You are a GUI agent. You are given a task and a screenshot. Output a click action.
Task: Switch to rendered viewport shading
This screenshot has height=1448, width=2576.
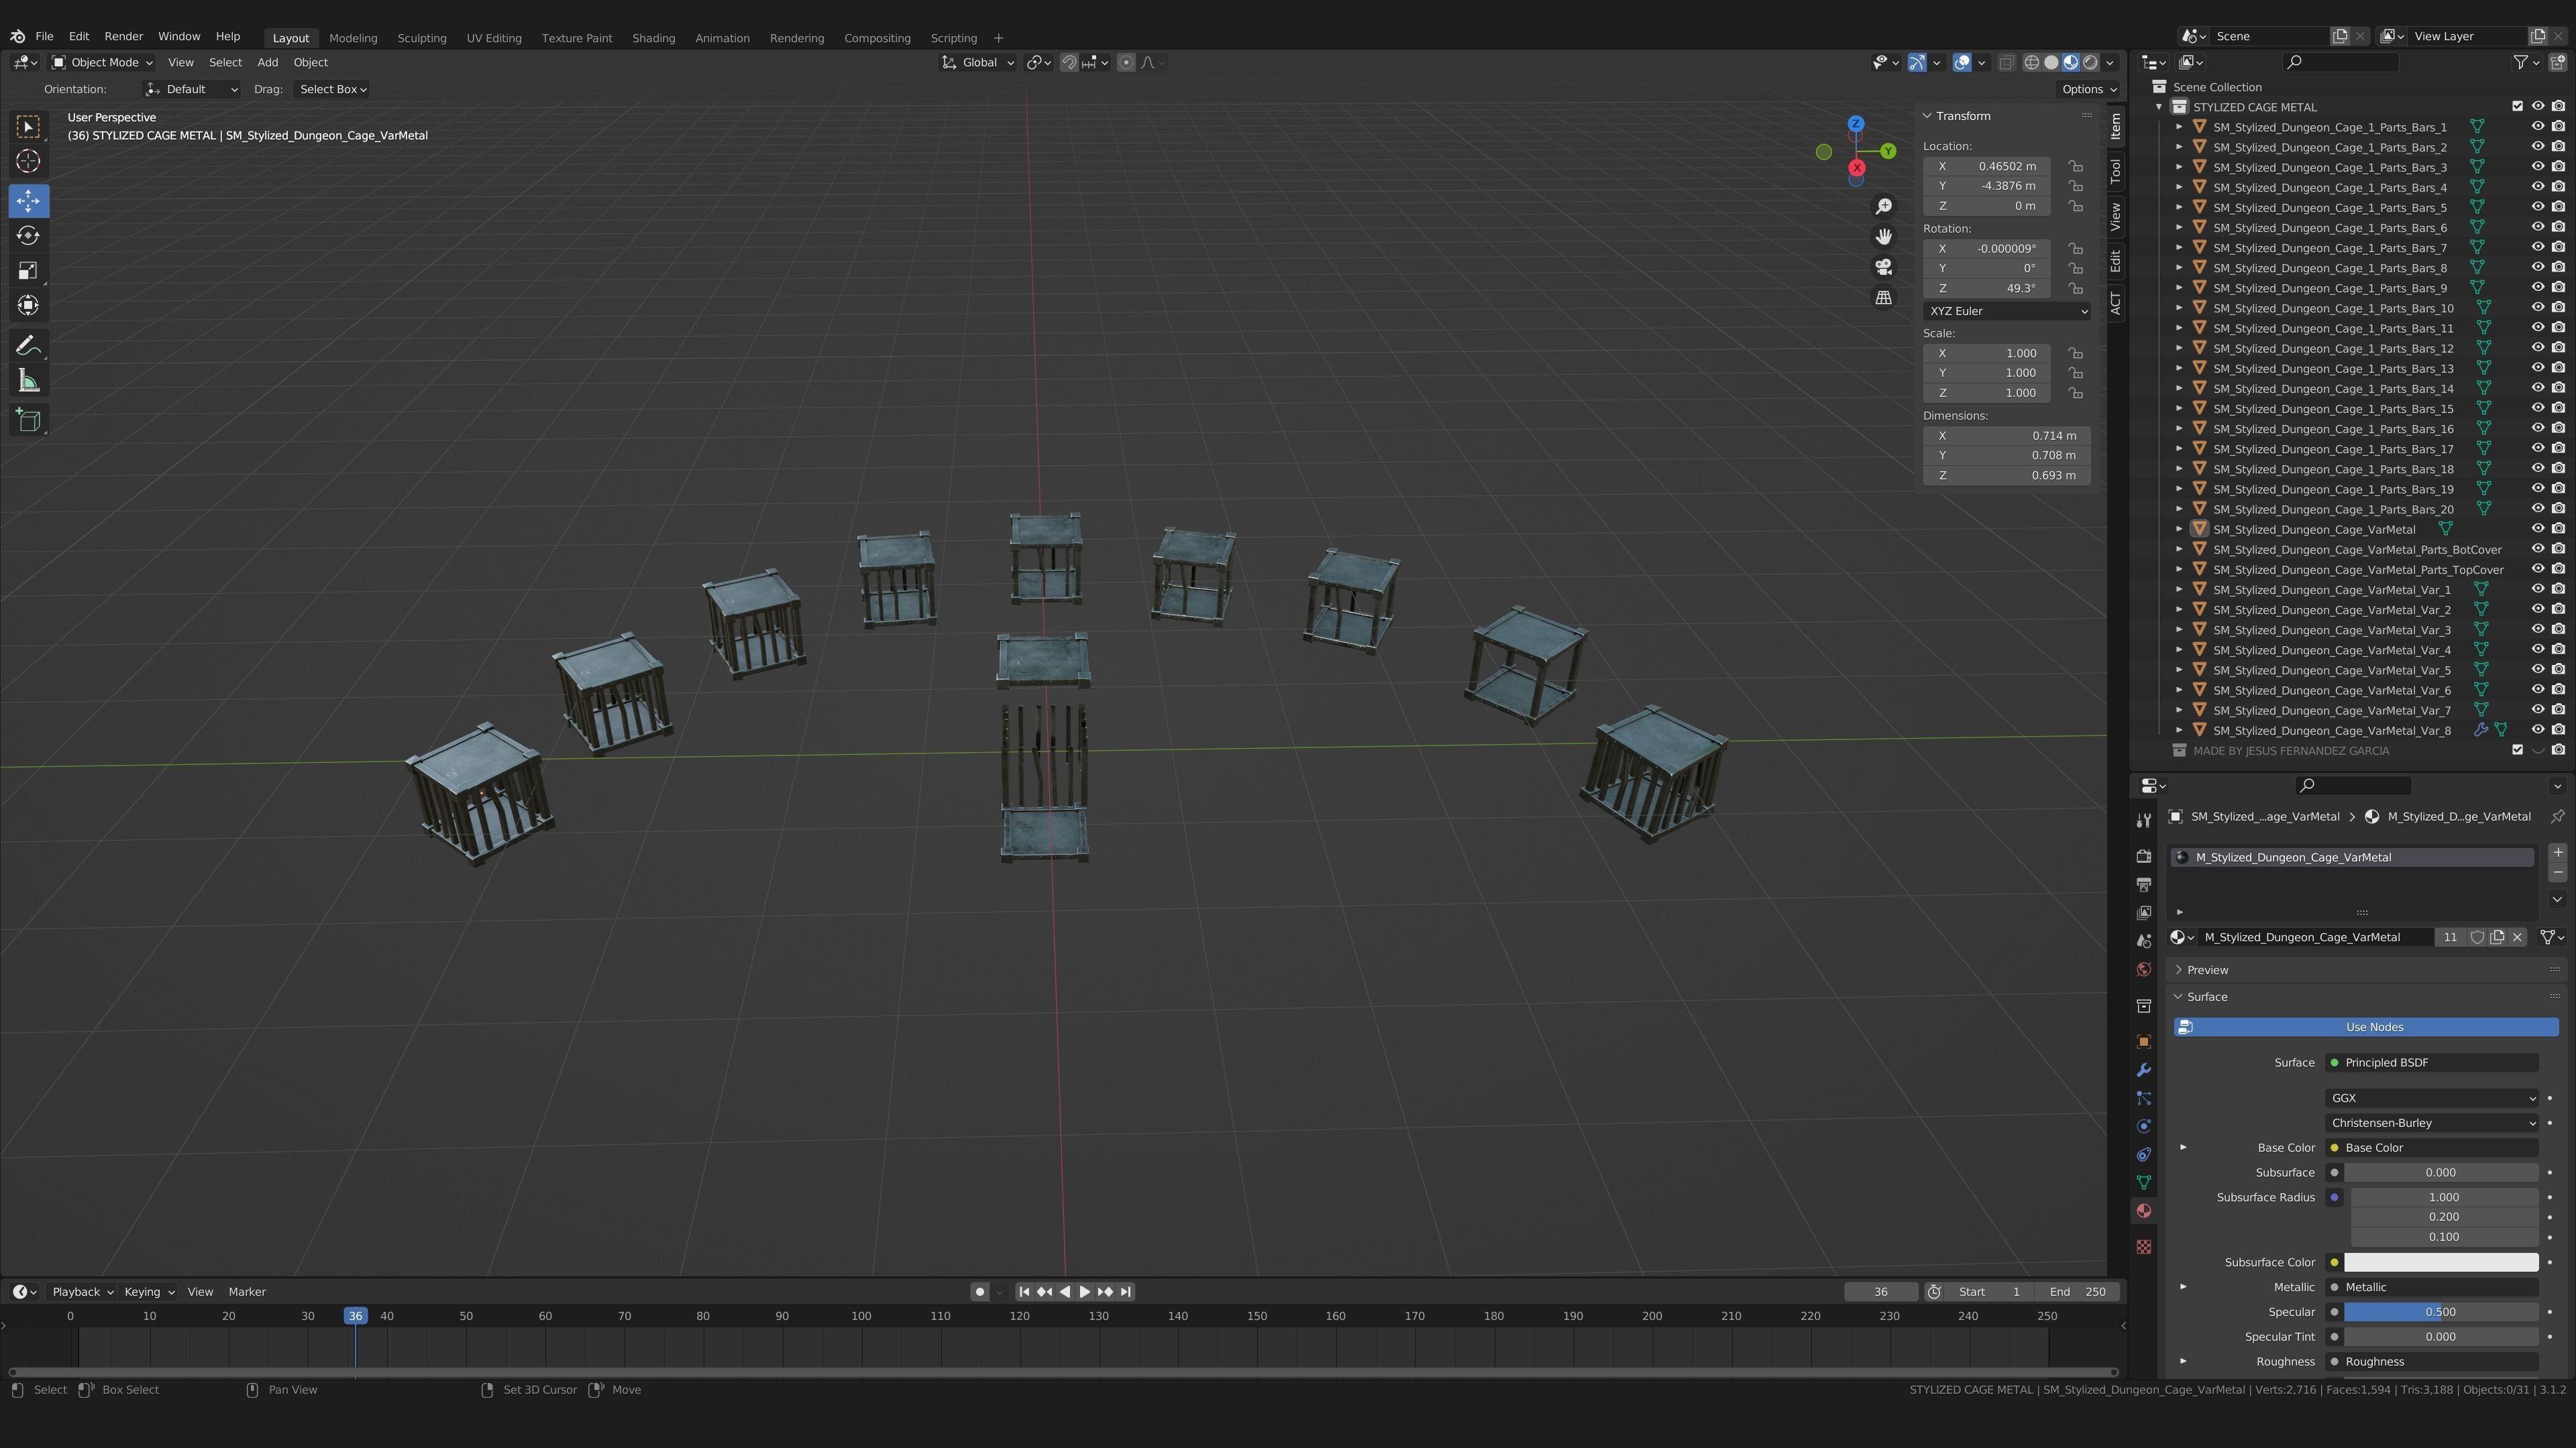click(x=2090, y=62)
